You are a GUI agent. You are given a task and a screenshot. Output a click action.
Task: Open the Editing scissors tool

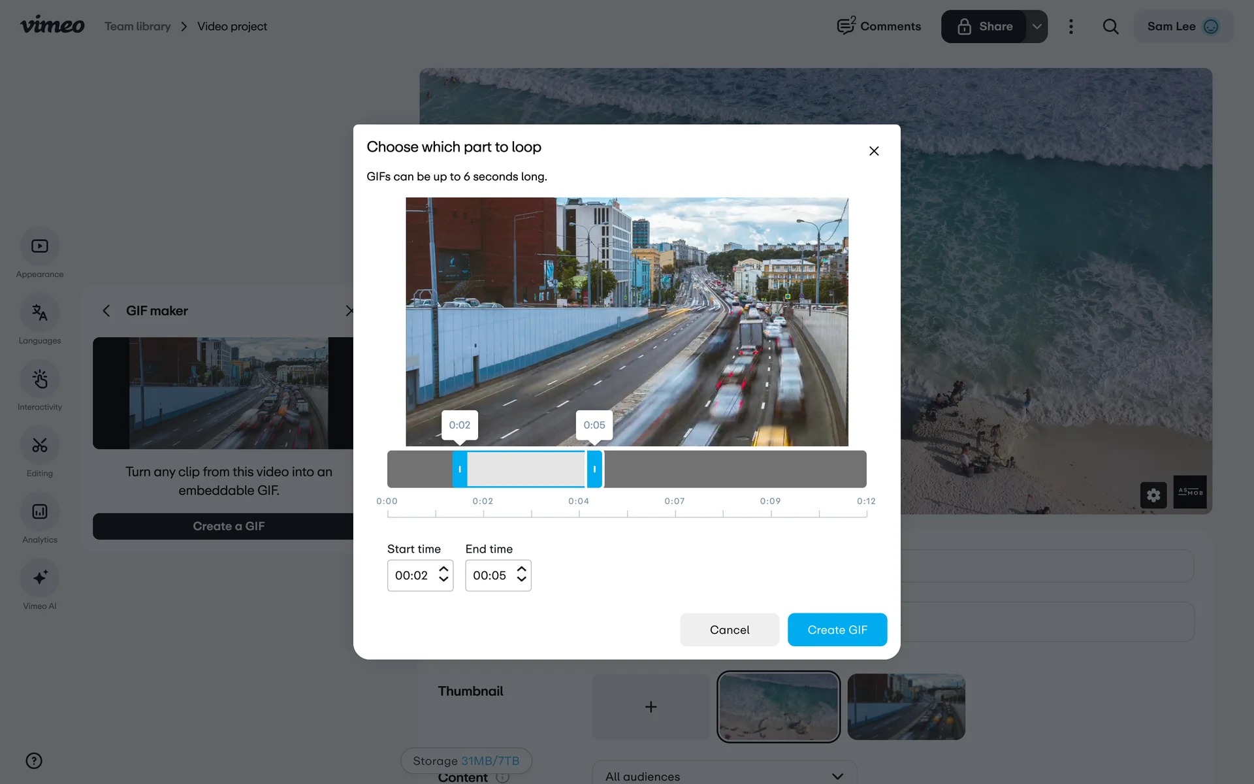point(39,446)
